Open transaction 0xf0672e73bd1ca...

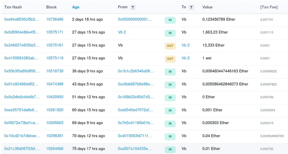[x=22, y=123]
